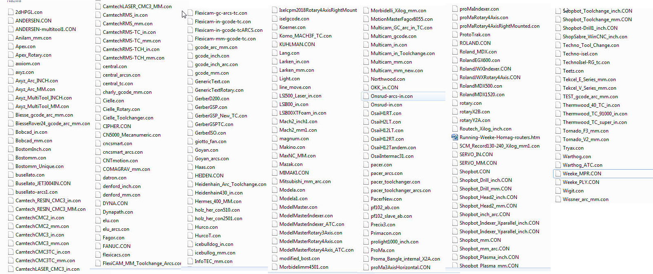Click the file icon beside HEIDEN.CON
The image size is (653, 274).
click(x=190, y=176)
